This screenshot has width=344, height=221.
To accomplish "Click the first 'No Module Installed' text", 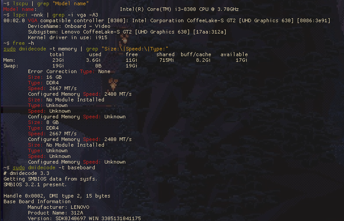I will click(x=75, y=100).
